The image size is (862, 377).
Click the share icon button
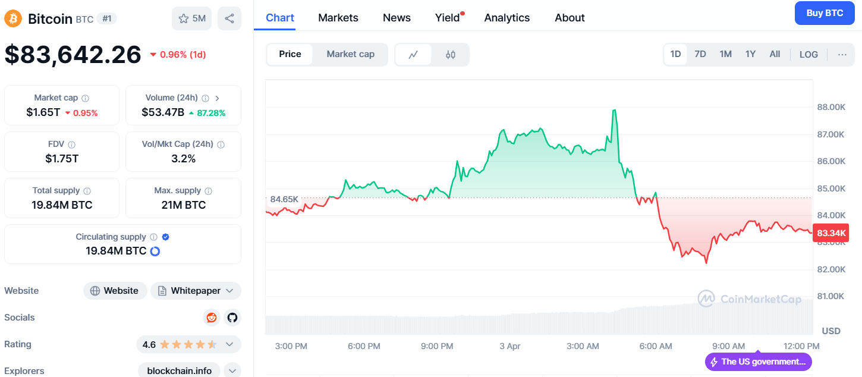pos(229,18)
